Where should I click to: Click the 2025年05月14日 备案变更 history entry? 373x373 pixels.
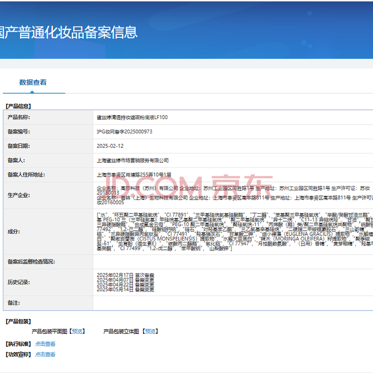tap(125, 290)
